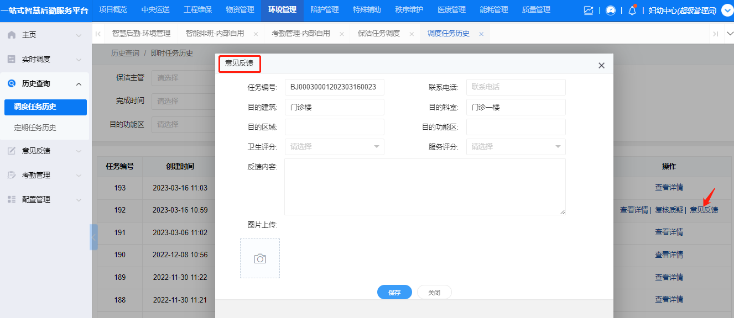Open the dashboard gauge icon in header
Image resolution: width=734 pixels, height=318 pixels.
tap(611, 10)
